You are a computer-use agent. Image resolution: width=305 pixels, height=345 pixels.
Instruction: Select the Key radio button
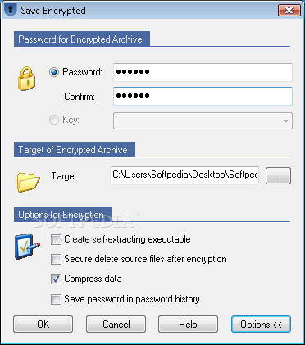point(54,120)
